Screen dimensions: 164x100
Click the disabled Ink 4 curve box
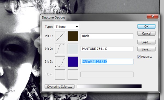pyautogui.click(x=60, y=74)
